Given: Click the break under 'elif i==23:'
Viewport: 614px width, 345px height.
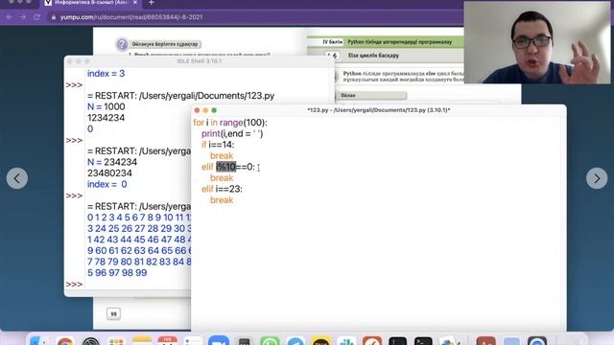Looking at the screenshot, I should pos(222,200).
